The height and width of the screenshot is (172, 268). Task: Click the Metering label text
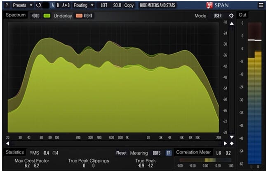(x=139, y=153)
